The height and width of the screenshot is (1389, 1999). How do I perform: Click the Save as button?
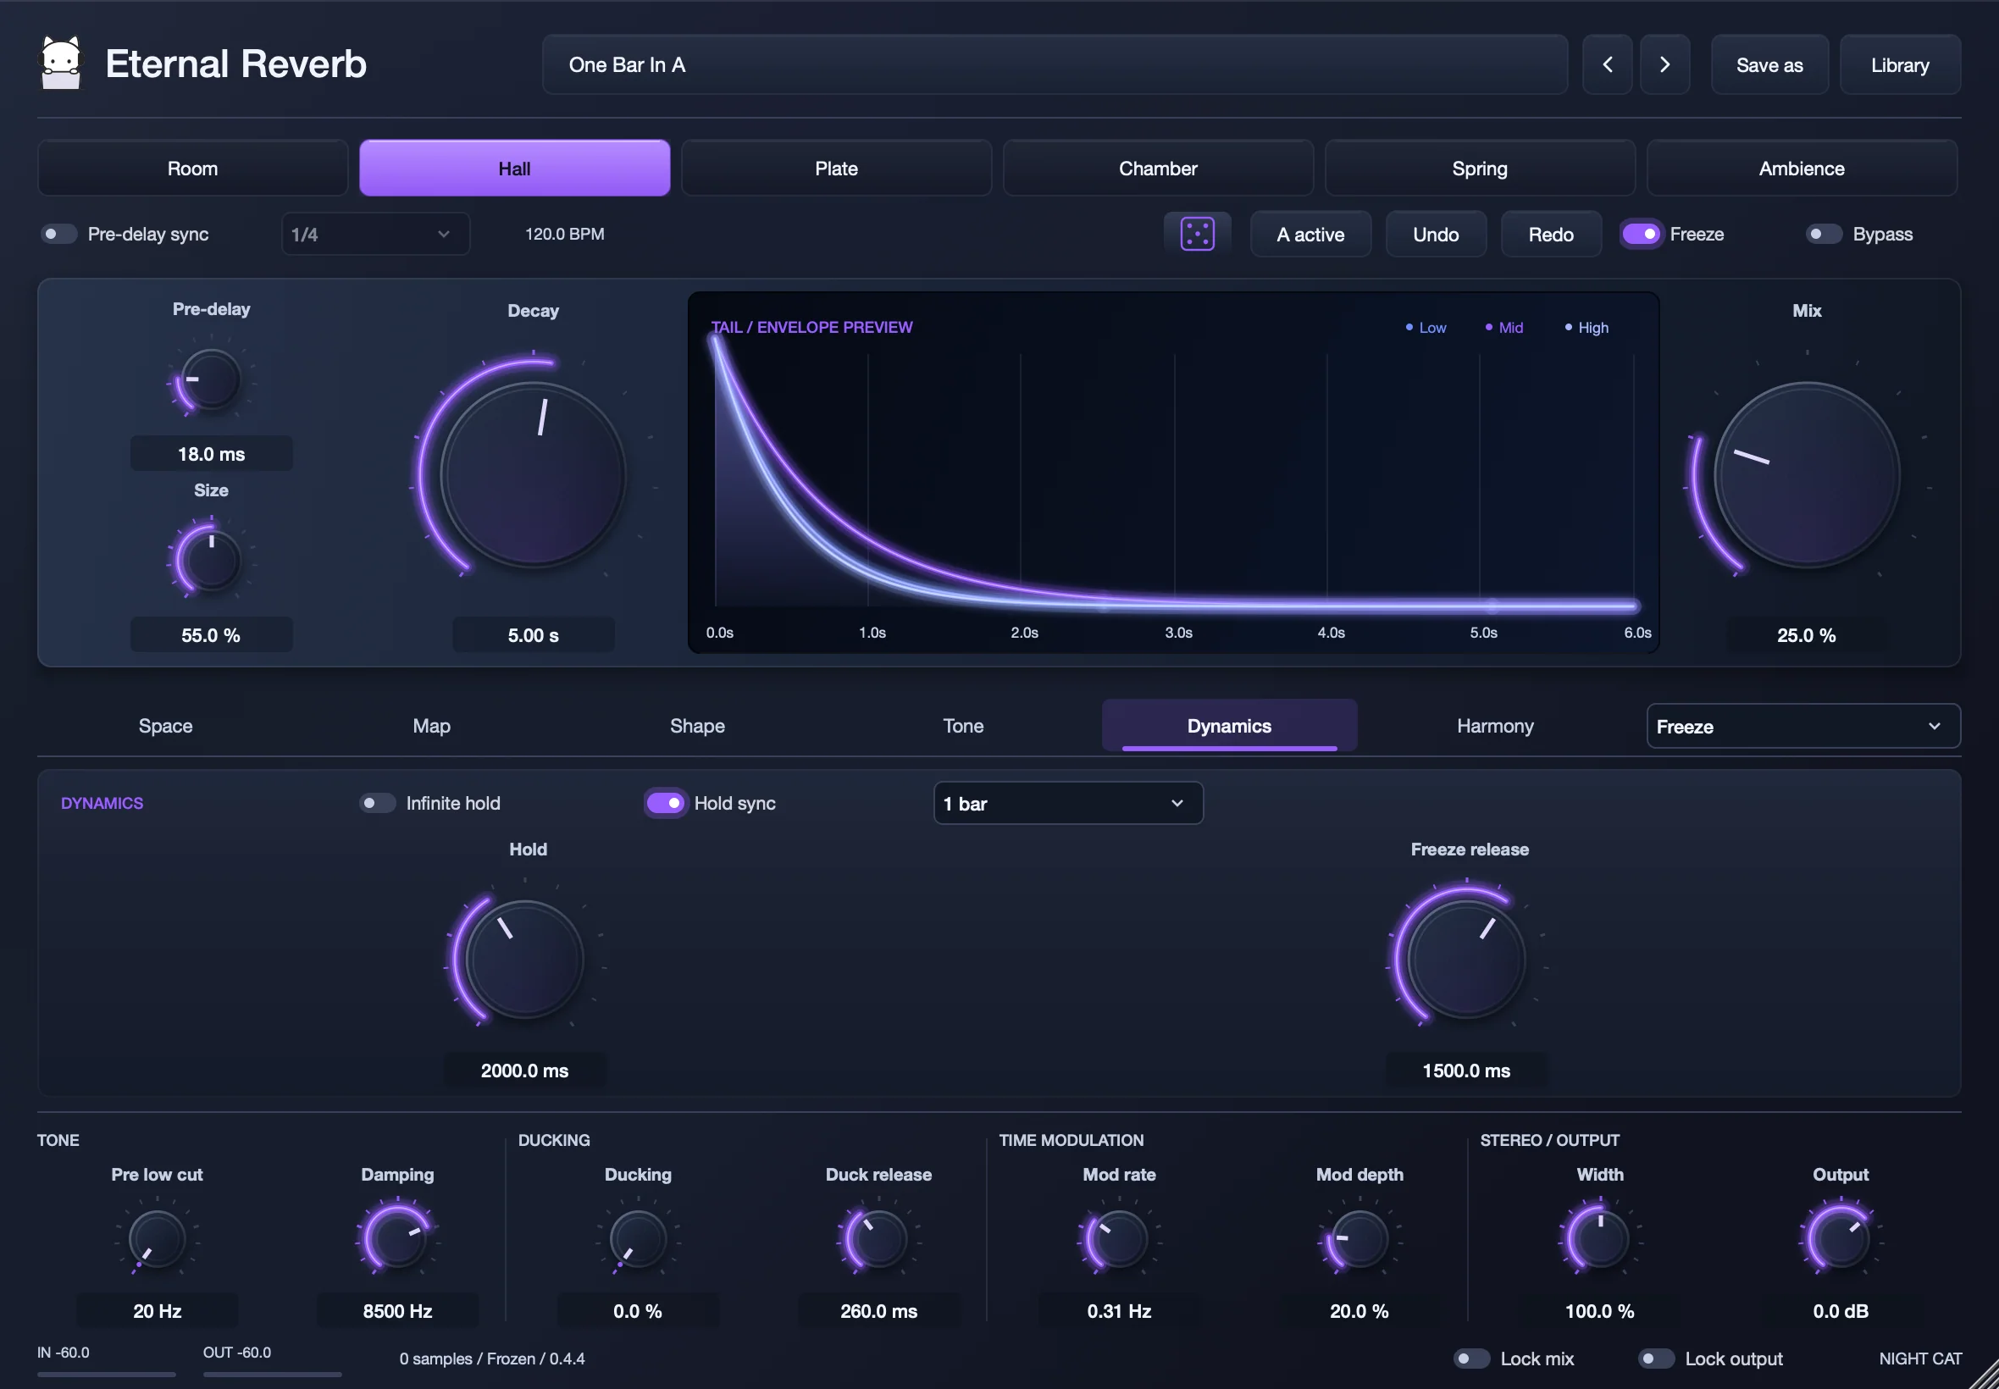1769,64
